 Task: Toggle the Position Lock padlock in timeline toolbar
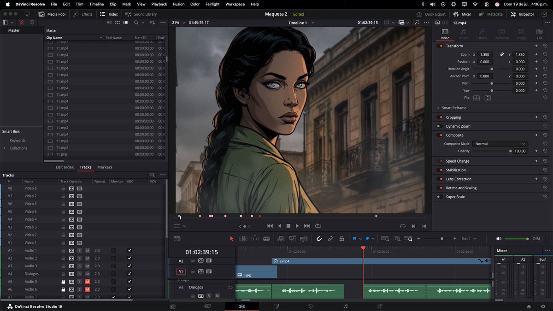[341, 239]
